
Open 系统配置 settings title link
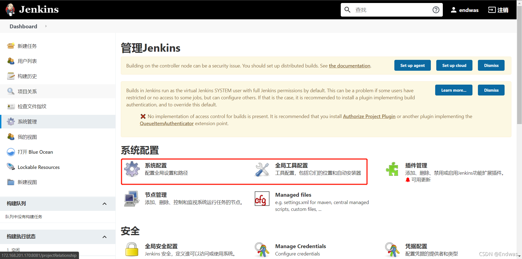156,165
